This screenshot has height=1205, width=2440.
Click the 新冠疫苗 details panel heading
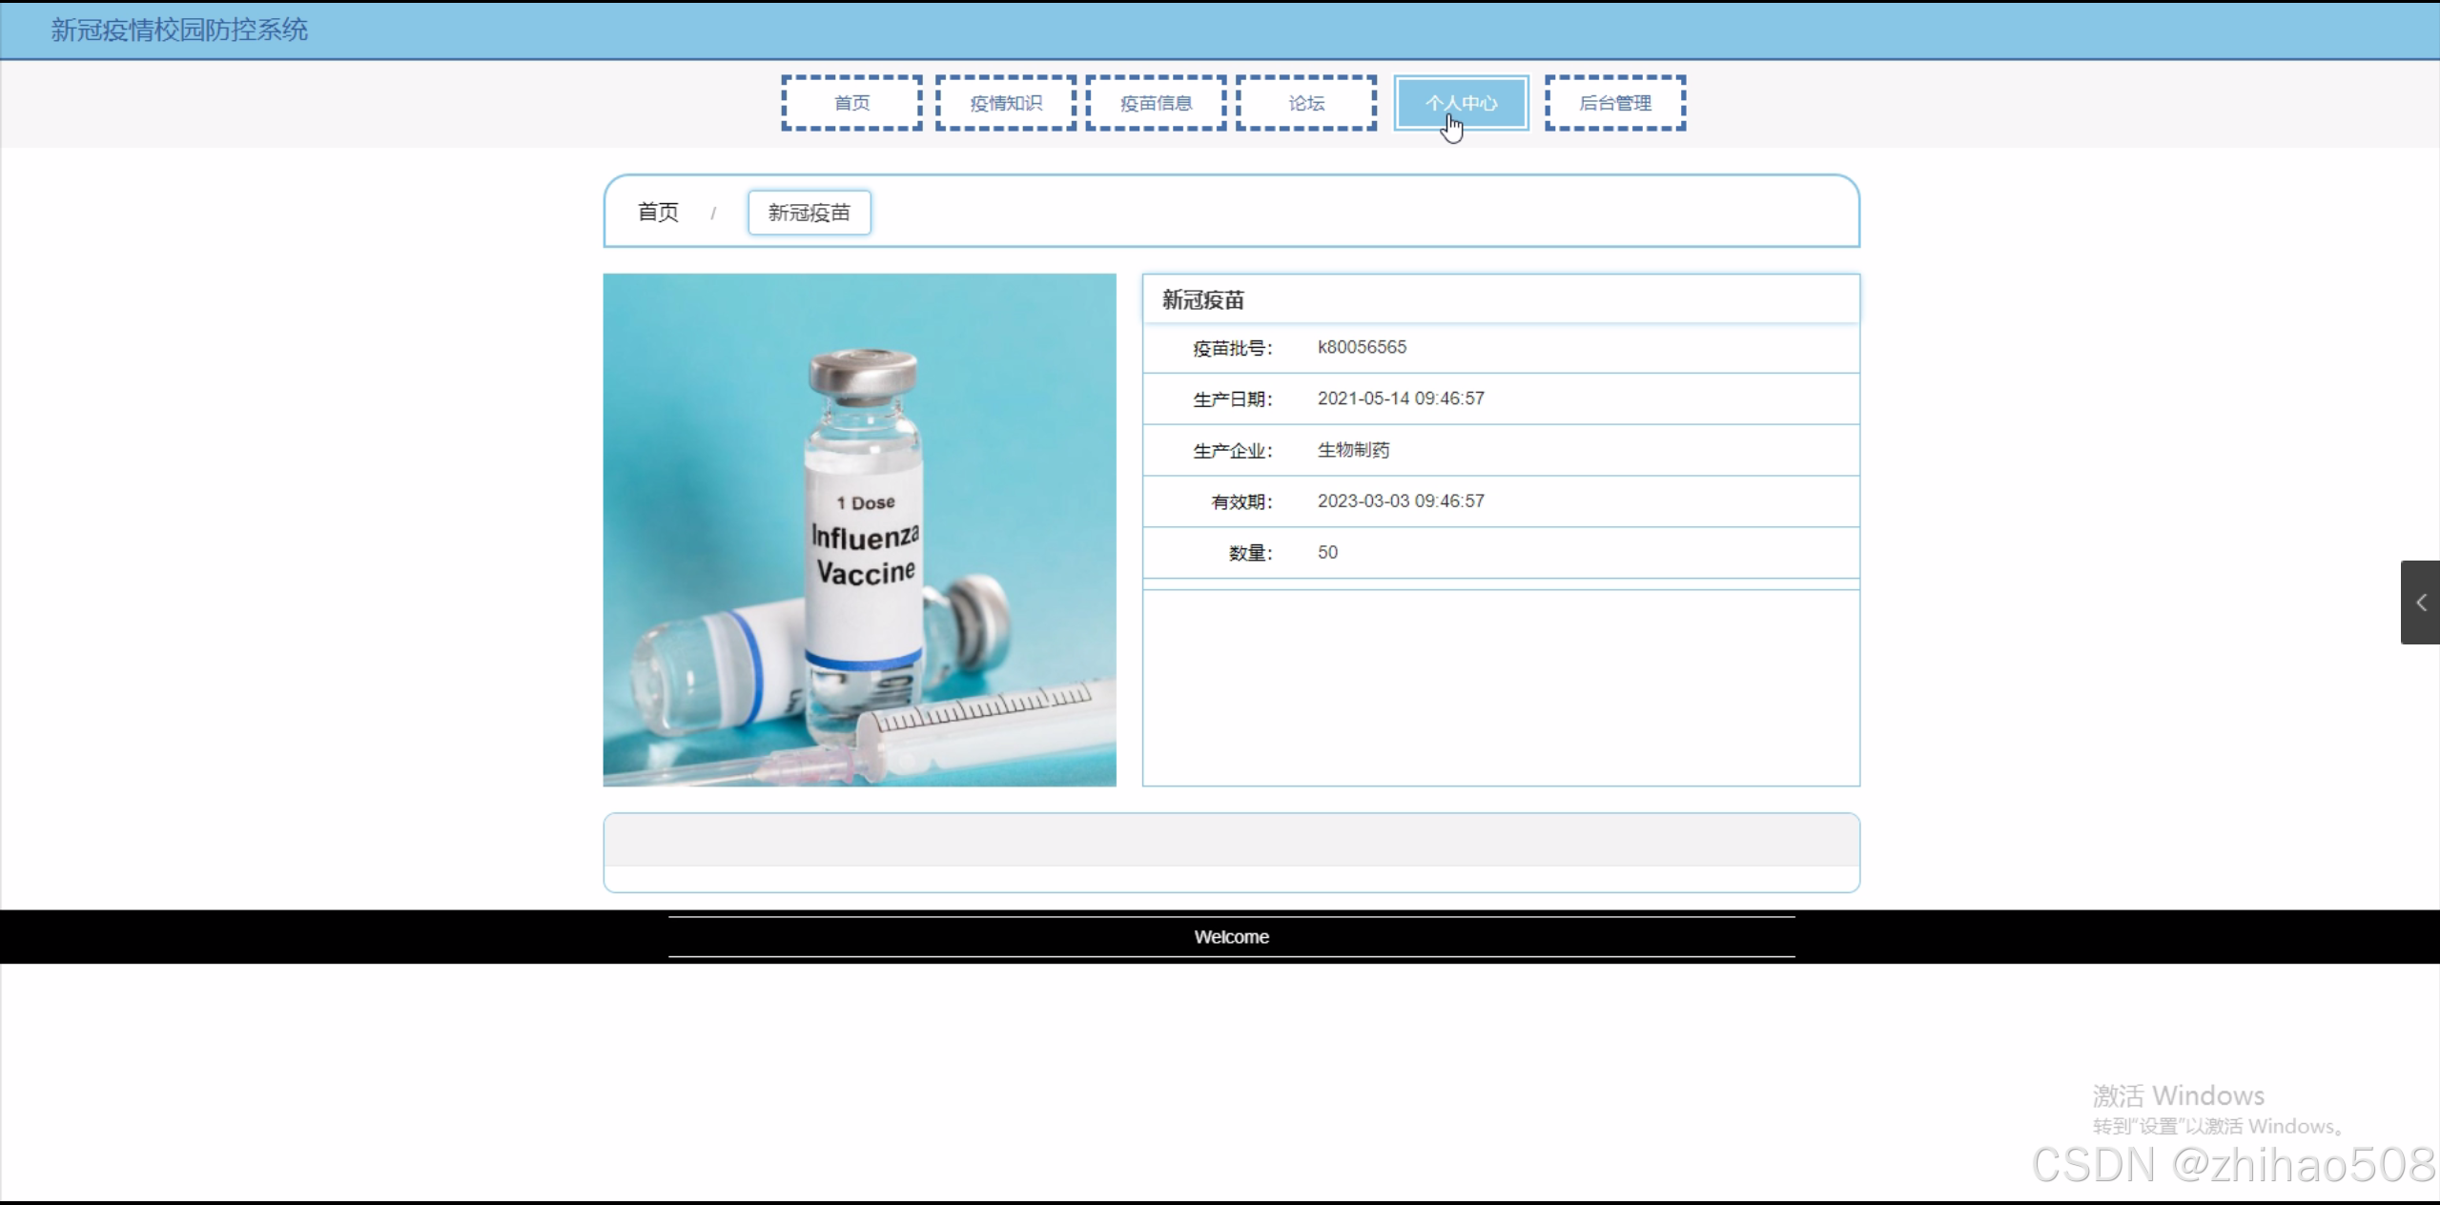(1202, 300)
